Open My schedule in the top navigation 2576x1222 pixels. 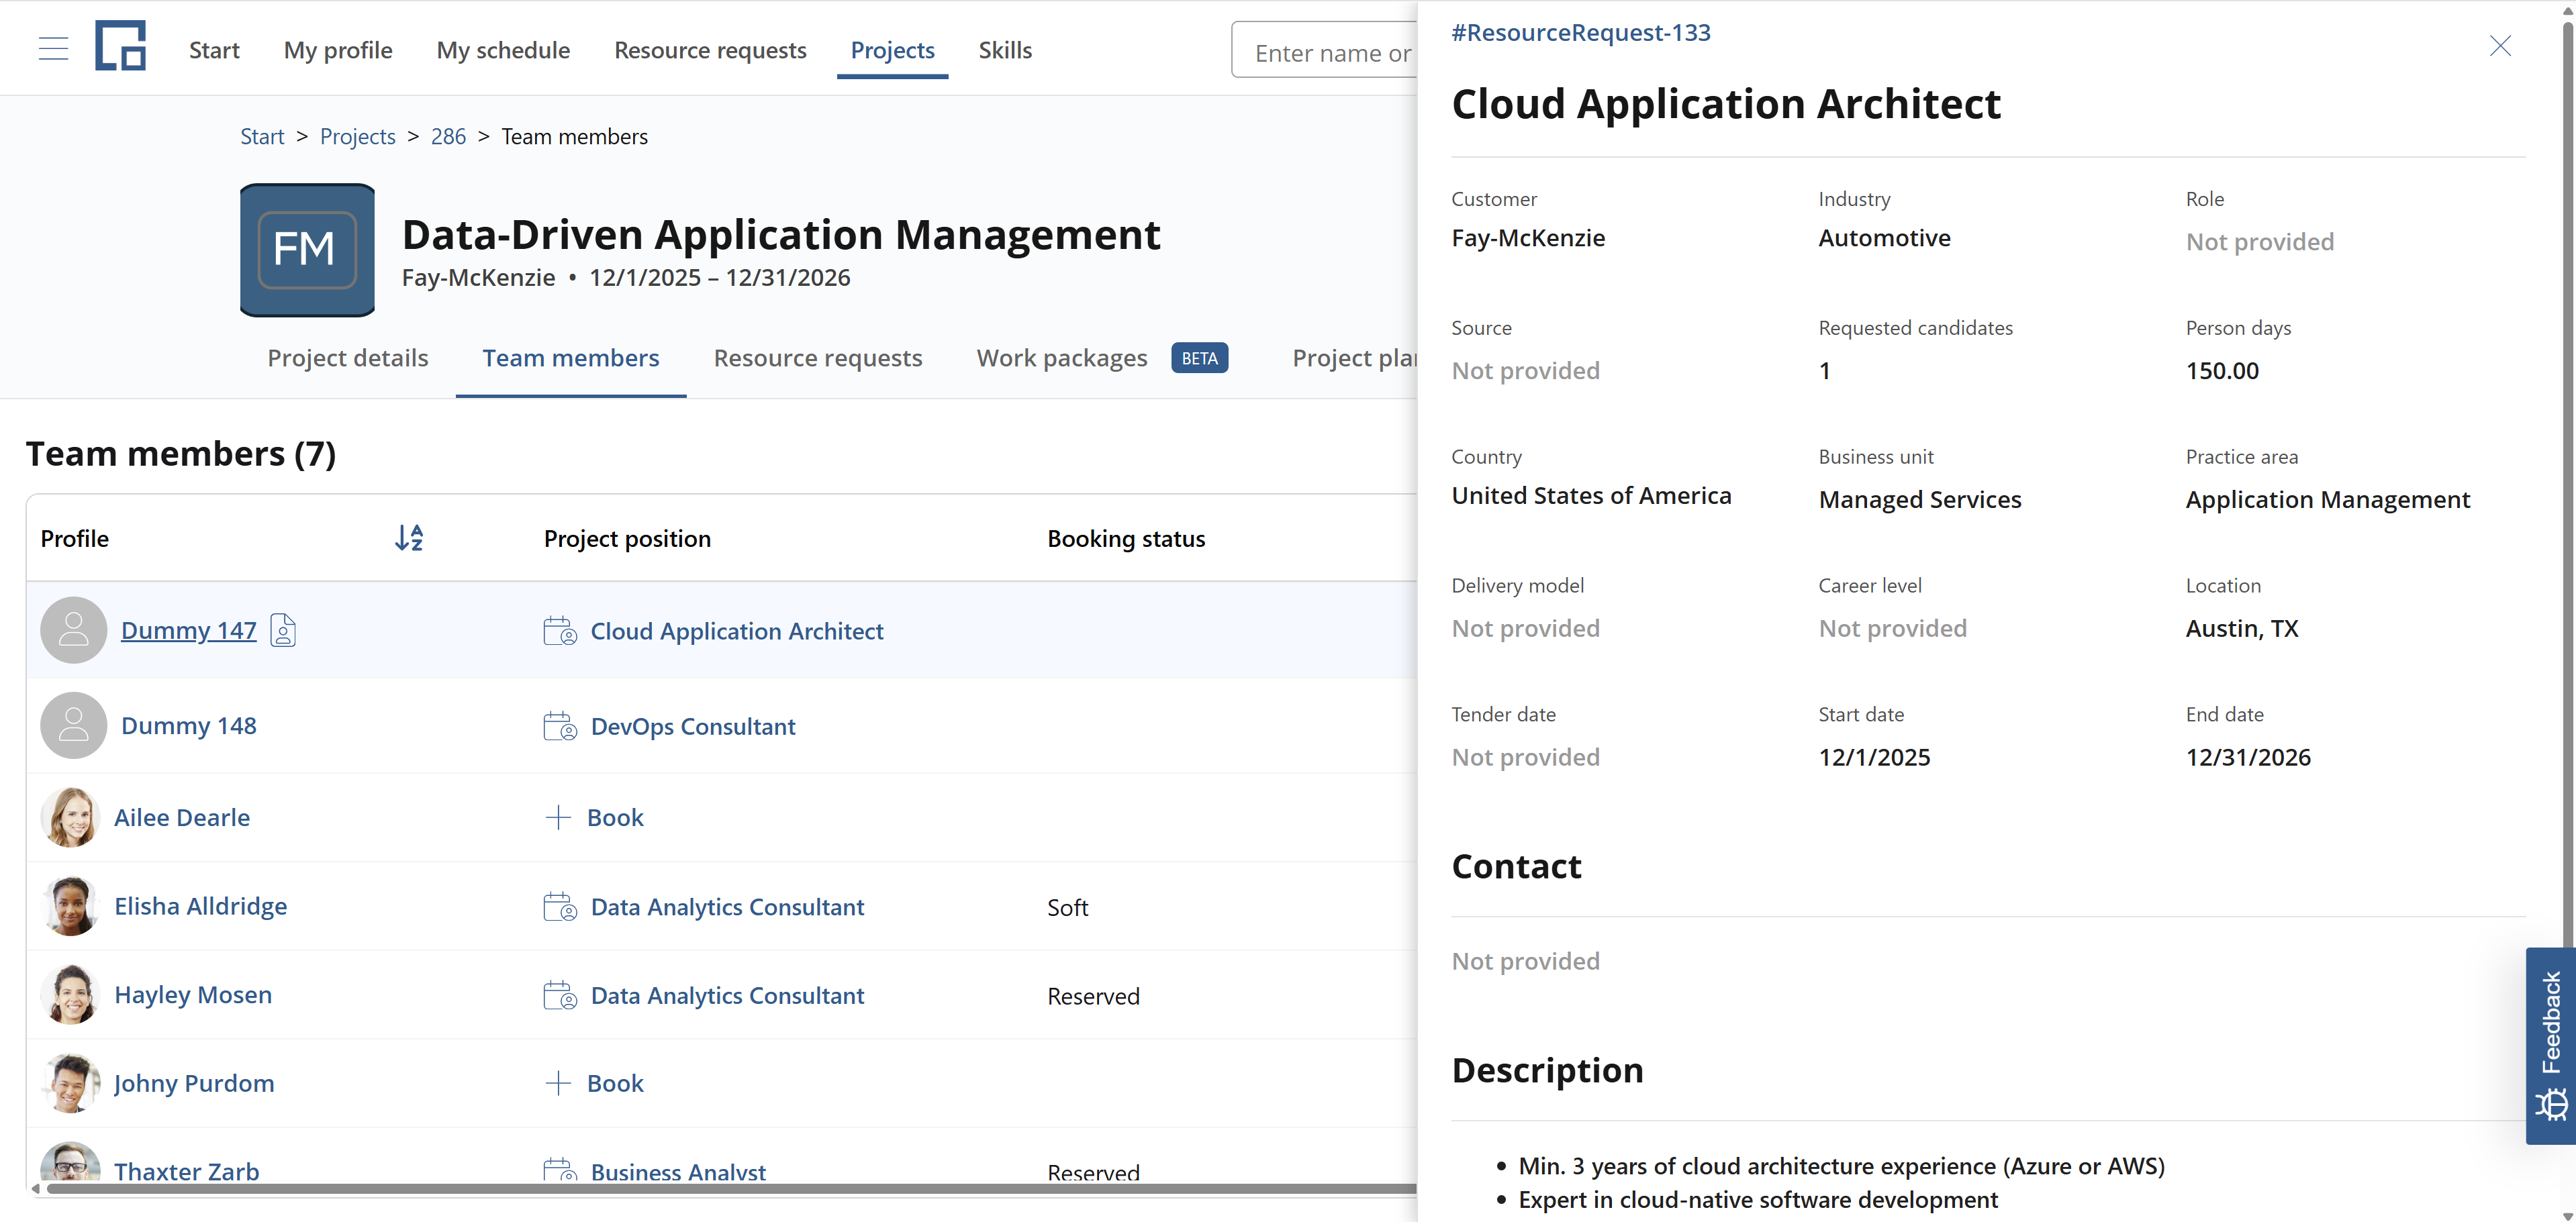[503, 50]
